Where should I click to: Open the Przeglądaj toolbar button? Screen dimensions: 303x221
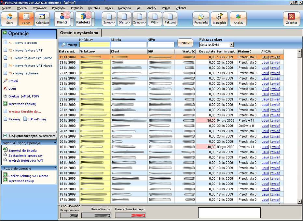(201, 19)
